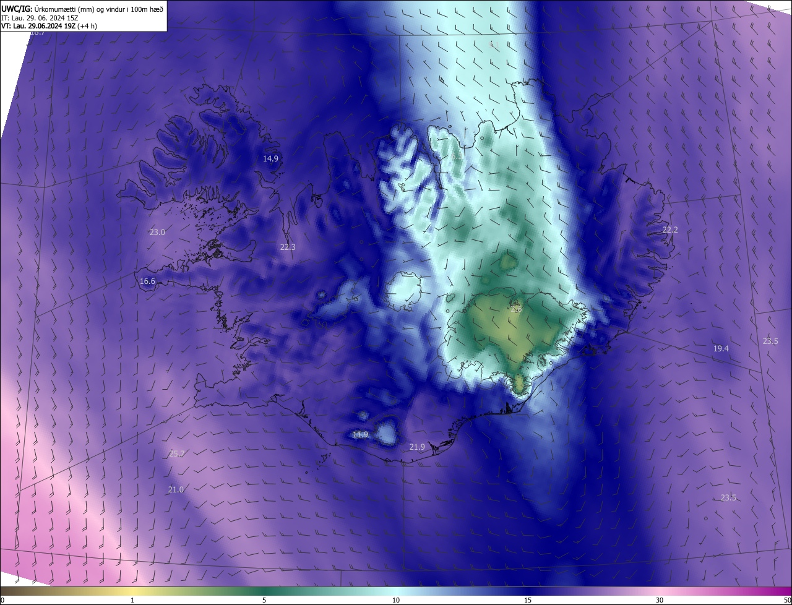792x605 pixels.
Task: Click the 11.9 value label on south coast
Action: click(x=360, y=435)
